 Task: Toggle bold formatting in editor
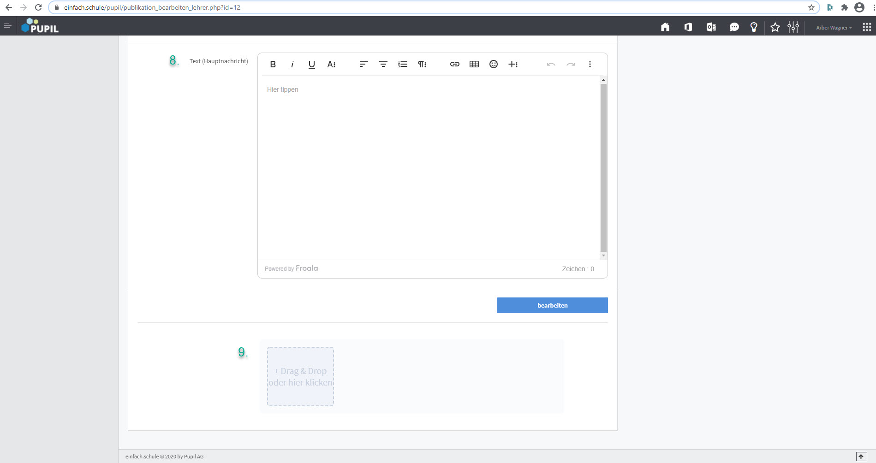[x=273, y=64]
